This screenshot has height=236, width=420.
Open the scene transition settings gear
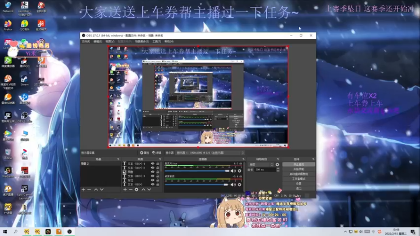[278, 165]
